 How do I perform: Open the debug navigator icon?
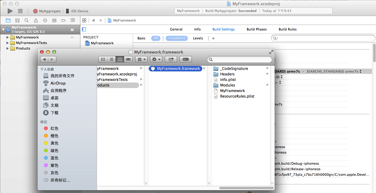(54, 20)
